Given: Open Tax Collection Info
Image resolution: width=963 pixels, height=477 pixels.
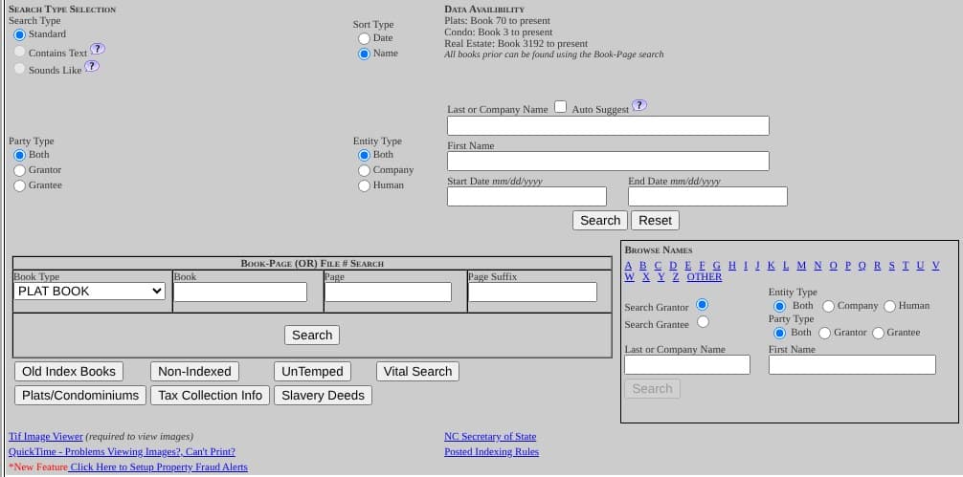Looking at the screenshot, I should coord(210,396).
